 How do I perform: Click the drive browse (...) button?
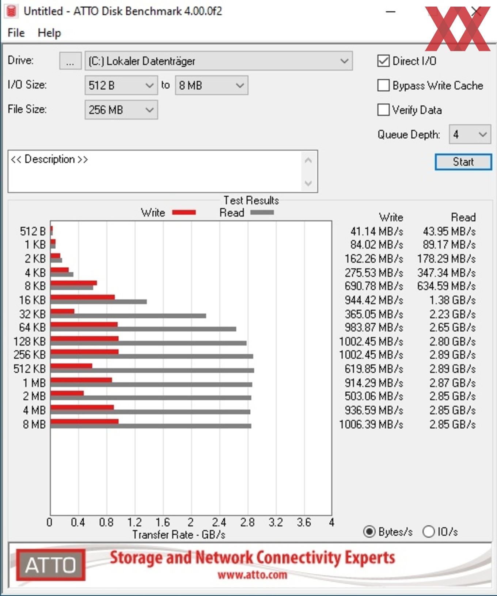[70, 61]
